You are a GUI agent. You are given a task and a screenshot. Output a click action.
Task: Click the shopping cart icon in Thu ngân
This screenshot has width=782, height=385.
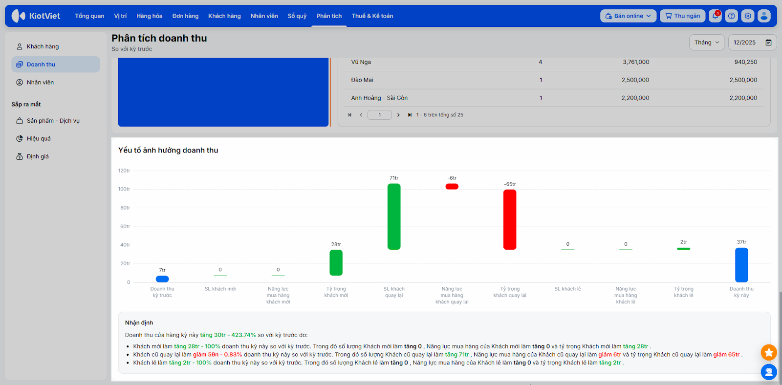click(668, 16)
